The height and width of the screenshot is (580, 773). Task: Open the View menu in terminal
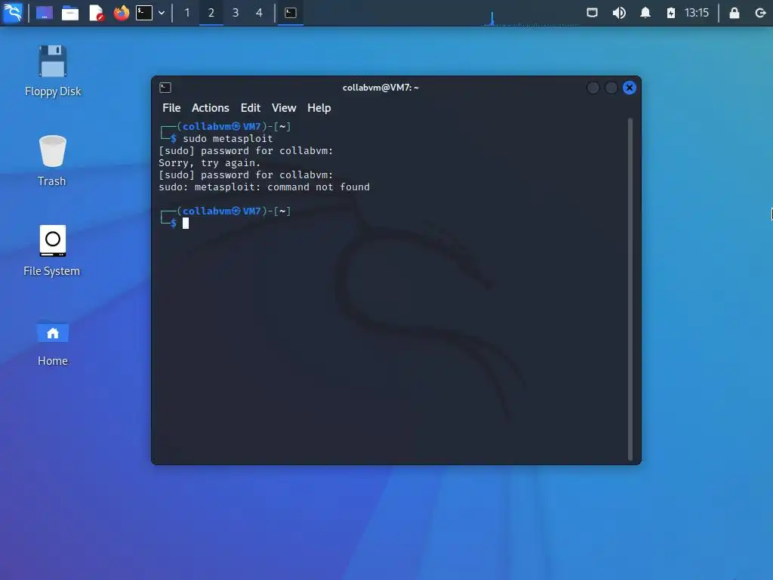[x=284, y=108]
